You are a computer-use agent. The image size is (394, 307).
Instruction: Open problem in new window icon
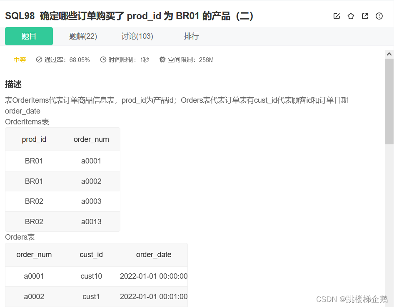point(365,16)
